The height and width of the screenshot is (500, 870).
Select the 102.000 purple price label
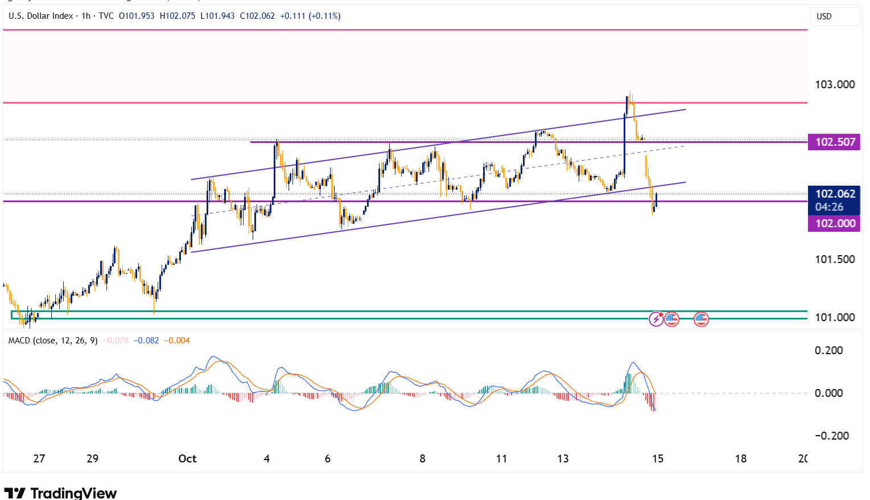[835, 223]
